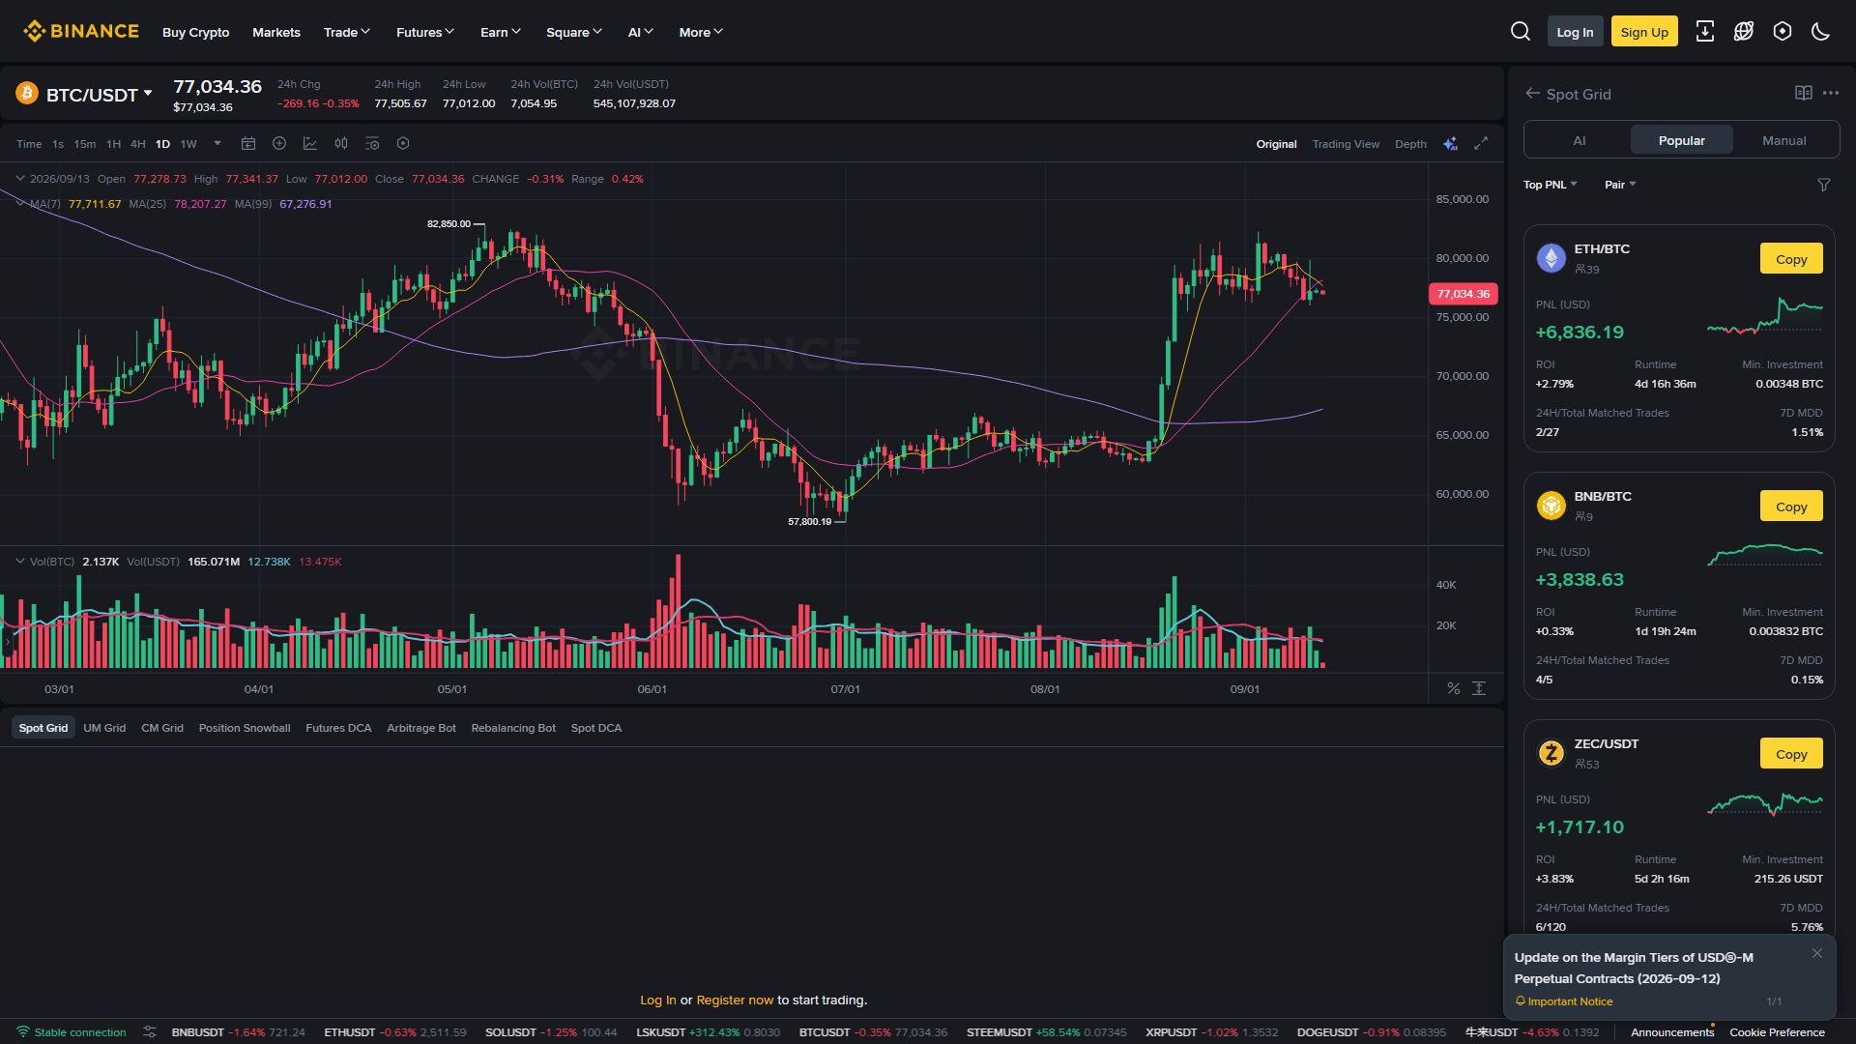The image size is (1856, 1044).
Task: Click the AI sparkle chart icon
Action: pyautogui.click(x=1450, y=144)
